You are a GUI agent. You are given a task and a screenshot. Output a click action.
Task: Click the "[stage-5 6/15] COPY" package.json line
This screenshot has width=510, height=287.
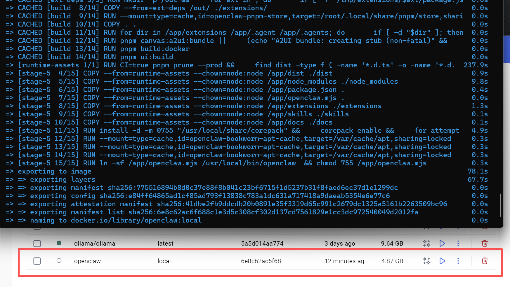175,90
